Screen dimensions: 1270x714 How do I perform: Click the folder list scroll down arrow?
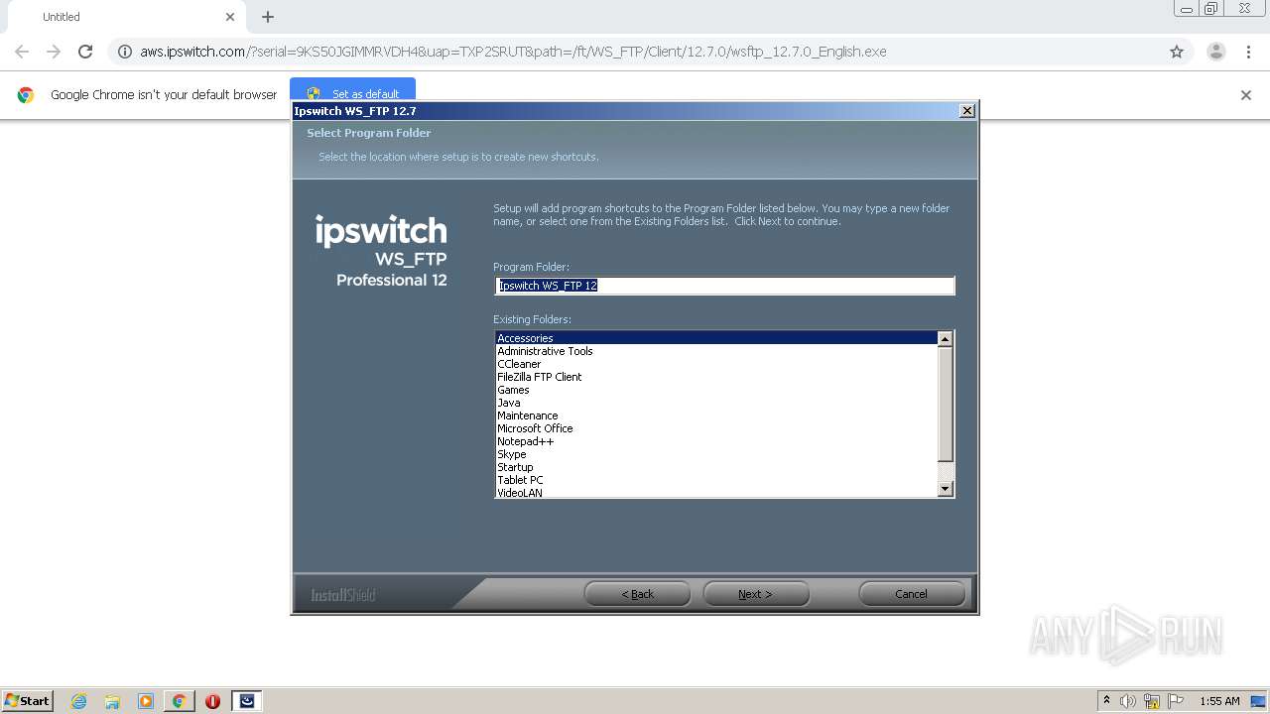click(945, 488)
